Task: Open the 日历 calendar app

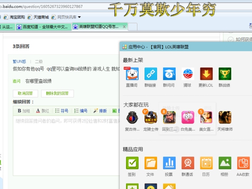Action: [x=206, y=163]
